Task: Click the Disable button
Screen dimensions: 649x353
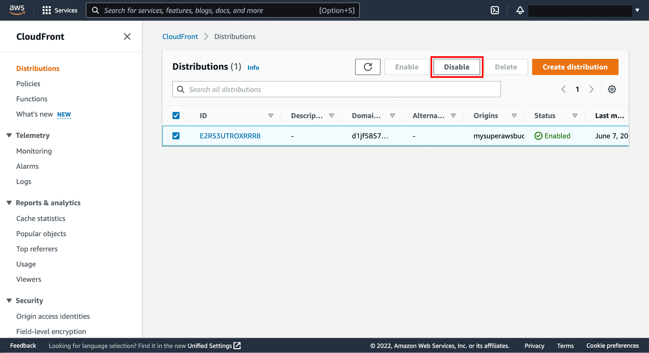Action: click(x=457, y=67)
